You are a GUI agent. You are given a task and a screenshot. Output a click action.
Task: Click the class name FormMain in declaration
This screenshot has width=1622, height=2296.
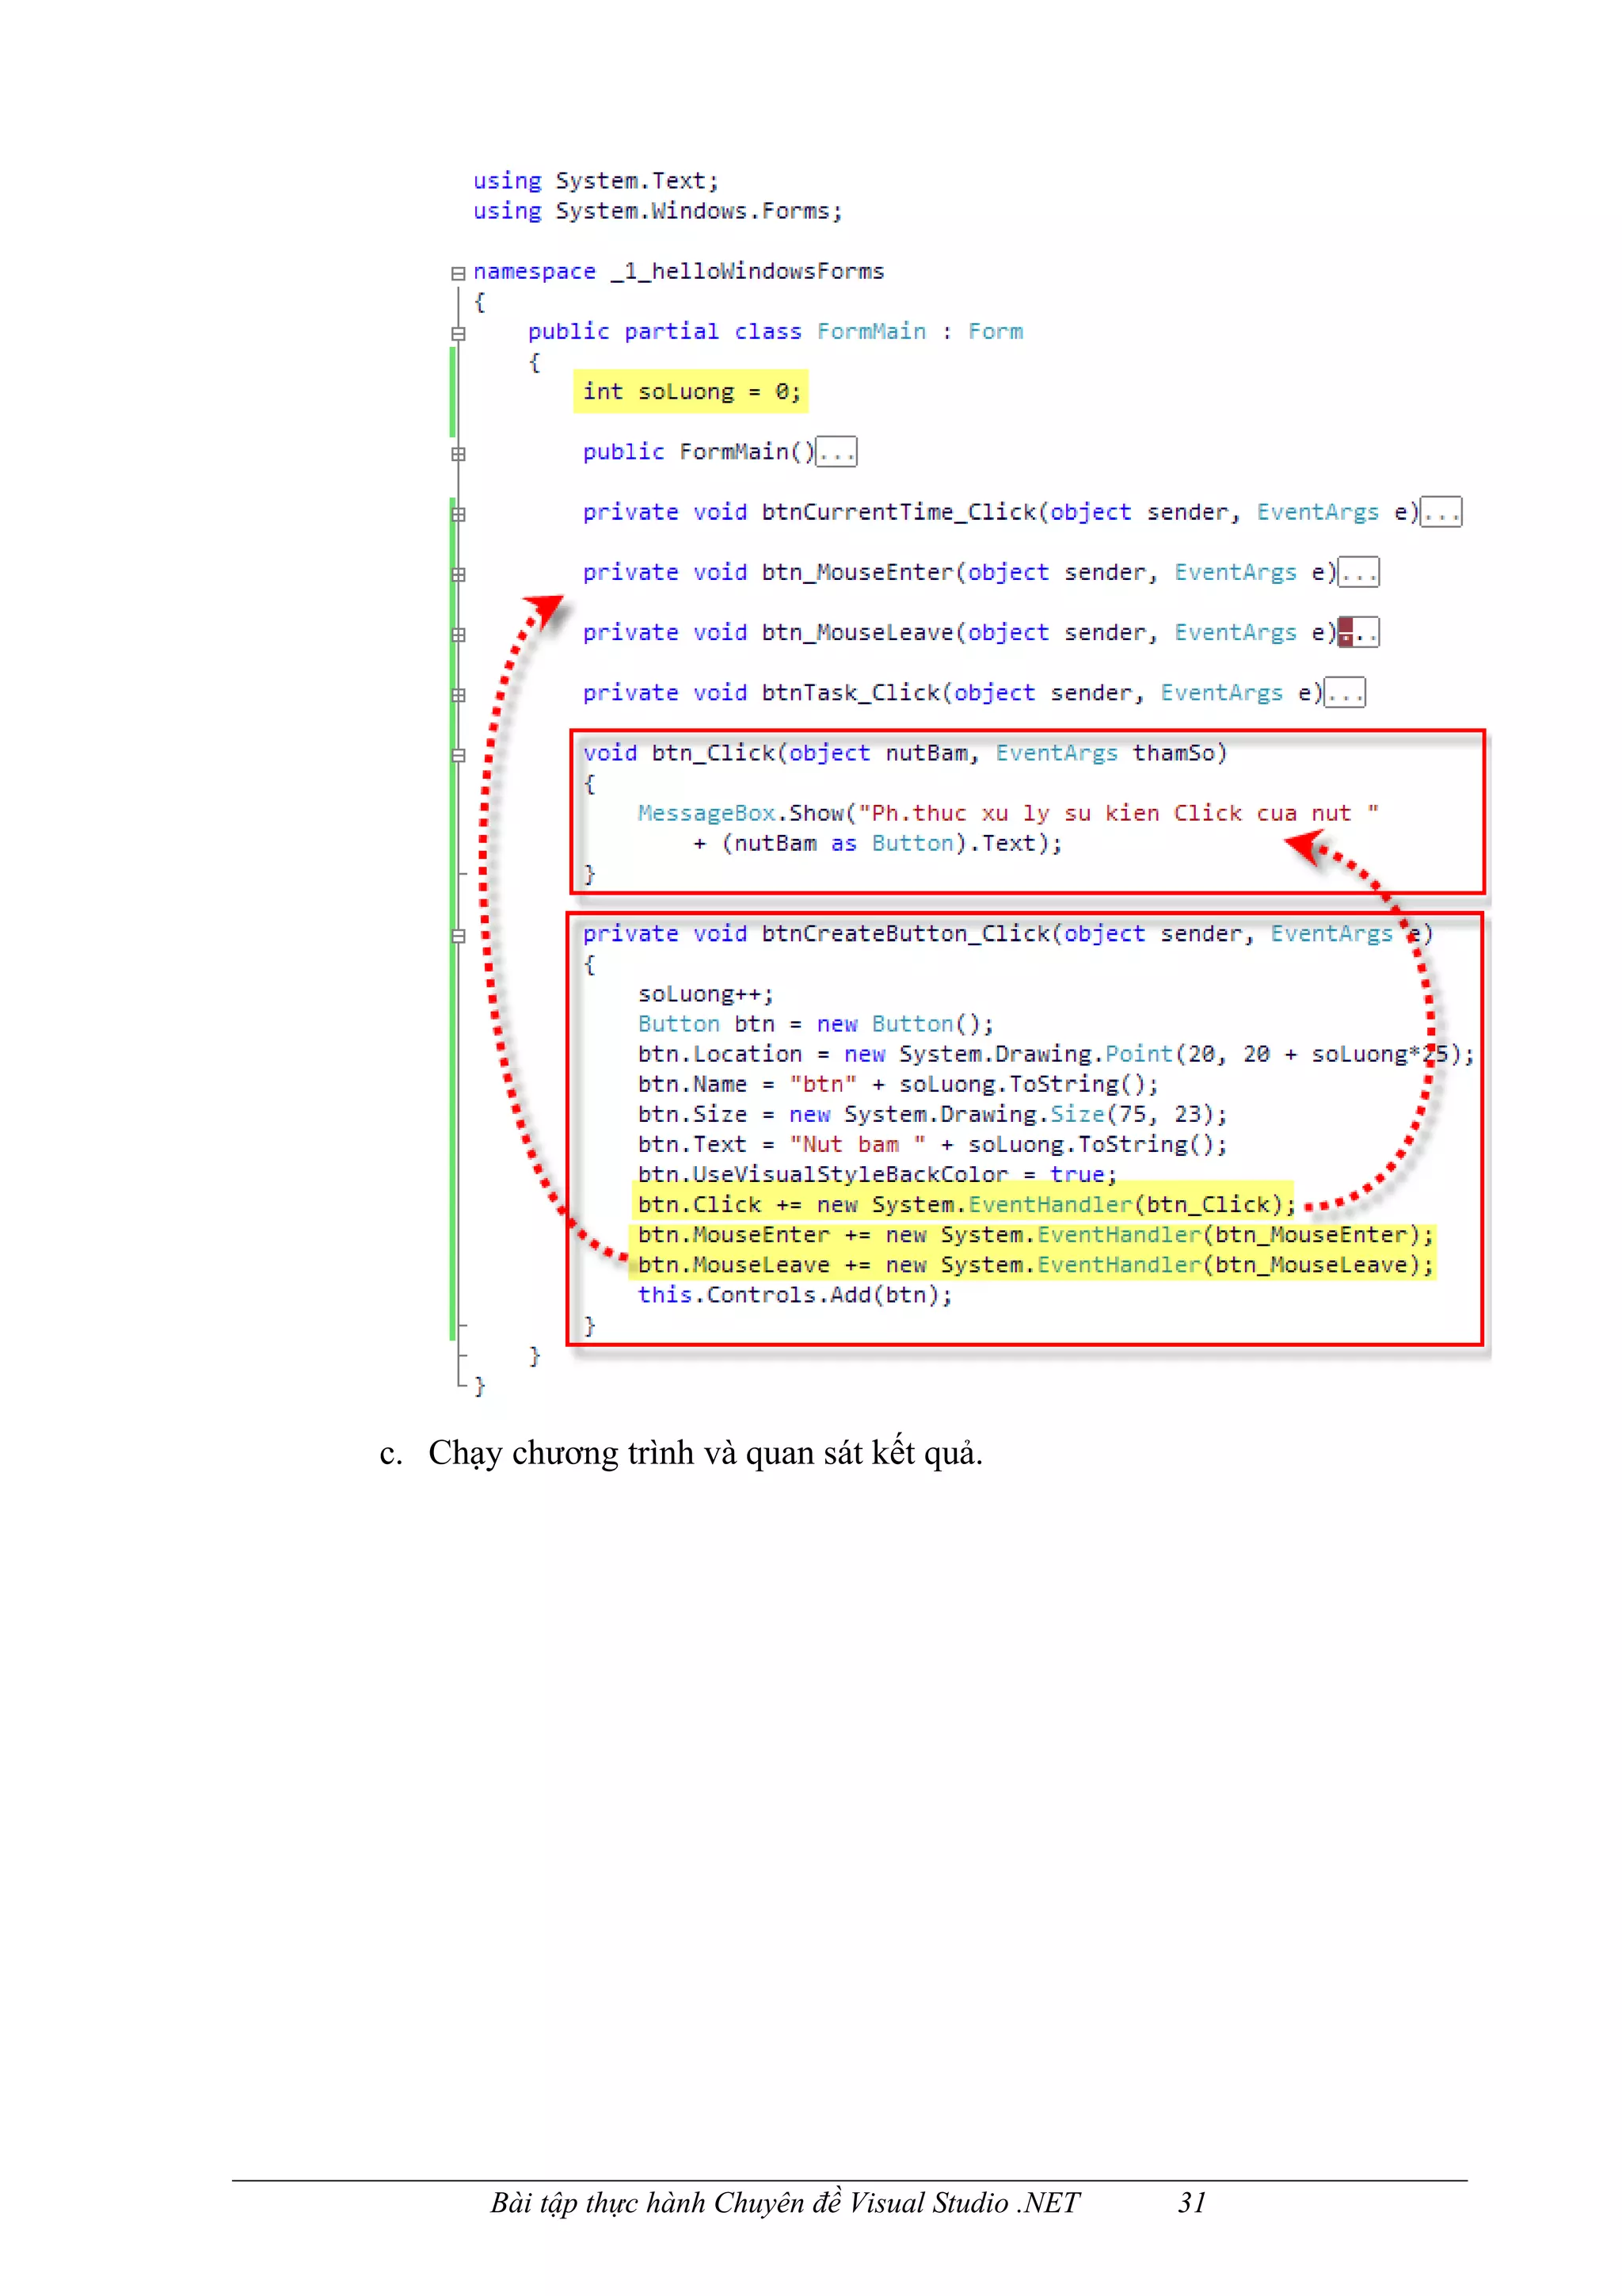[x=871, y=331]
